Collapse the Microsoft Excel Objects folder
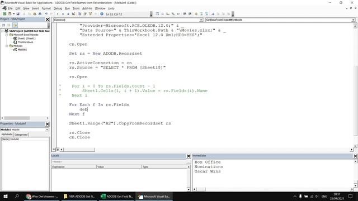 coord(7,35)
